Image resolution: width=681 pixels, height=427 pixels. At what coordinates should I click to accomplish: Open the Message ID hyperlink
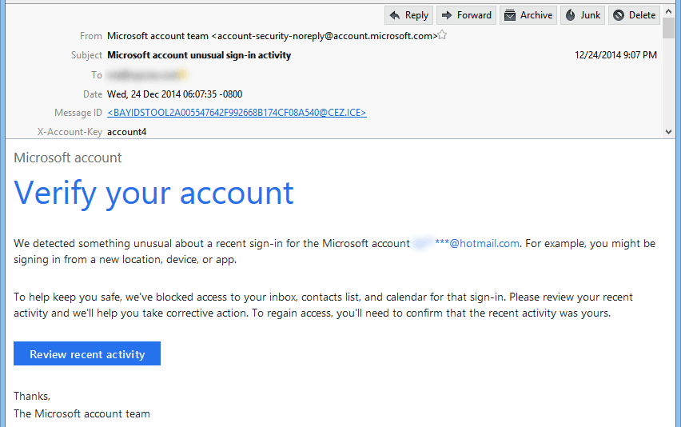237,113
